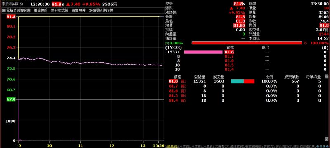Click the 81.8 price label on chart axis

pos(11,17)
